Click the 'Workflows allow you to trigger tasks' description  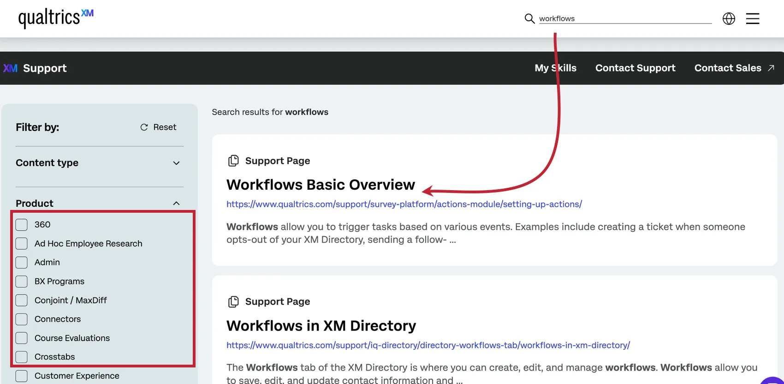(486, 233)
